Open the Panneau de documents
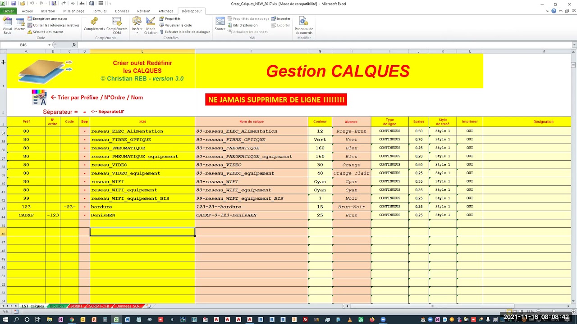The height and width of the screenshot is (324, 577). tap(304, 25)
